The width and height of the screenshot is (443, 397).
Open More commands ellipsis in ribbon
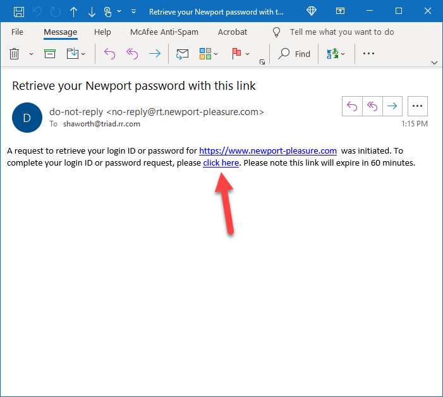point(368,53)
